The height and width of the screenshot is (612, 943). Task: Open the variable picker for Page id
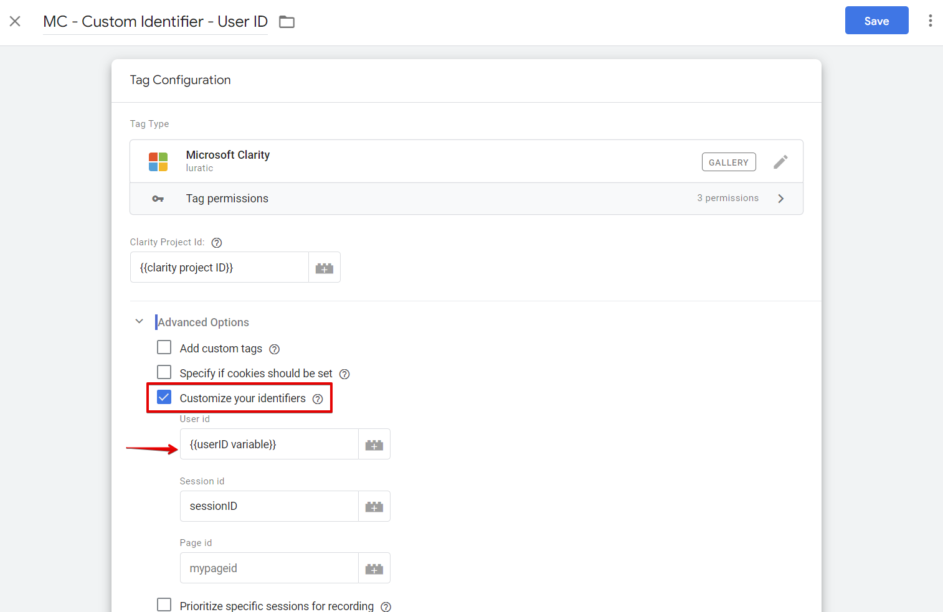(374, 568)
